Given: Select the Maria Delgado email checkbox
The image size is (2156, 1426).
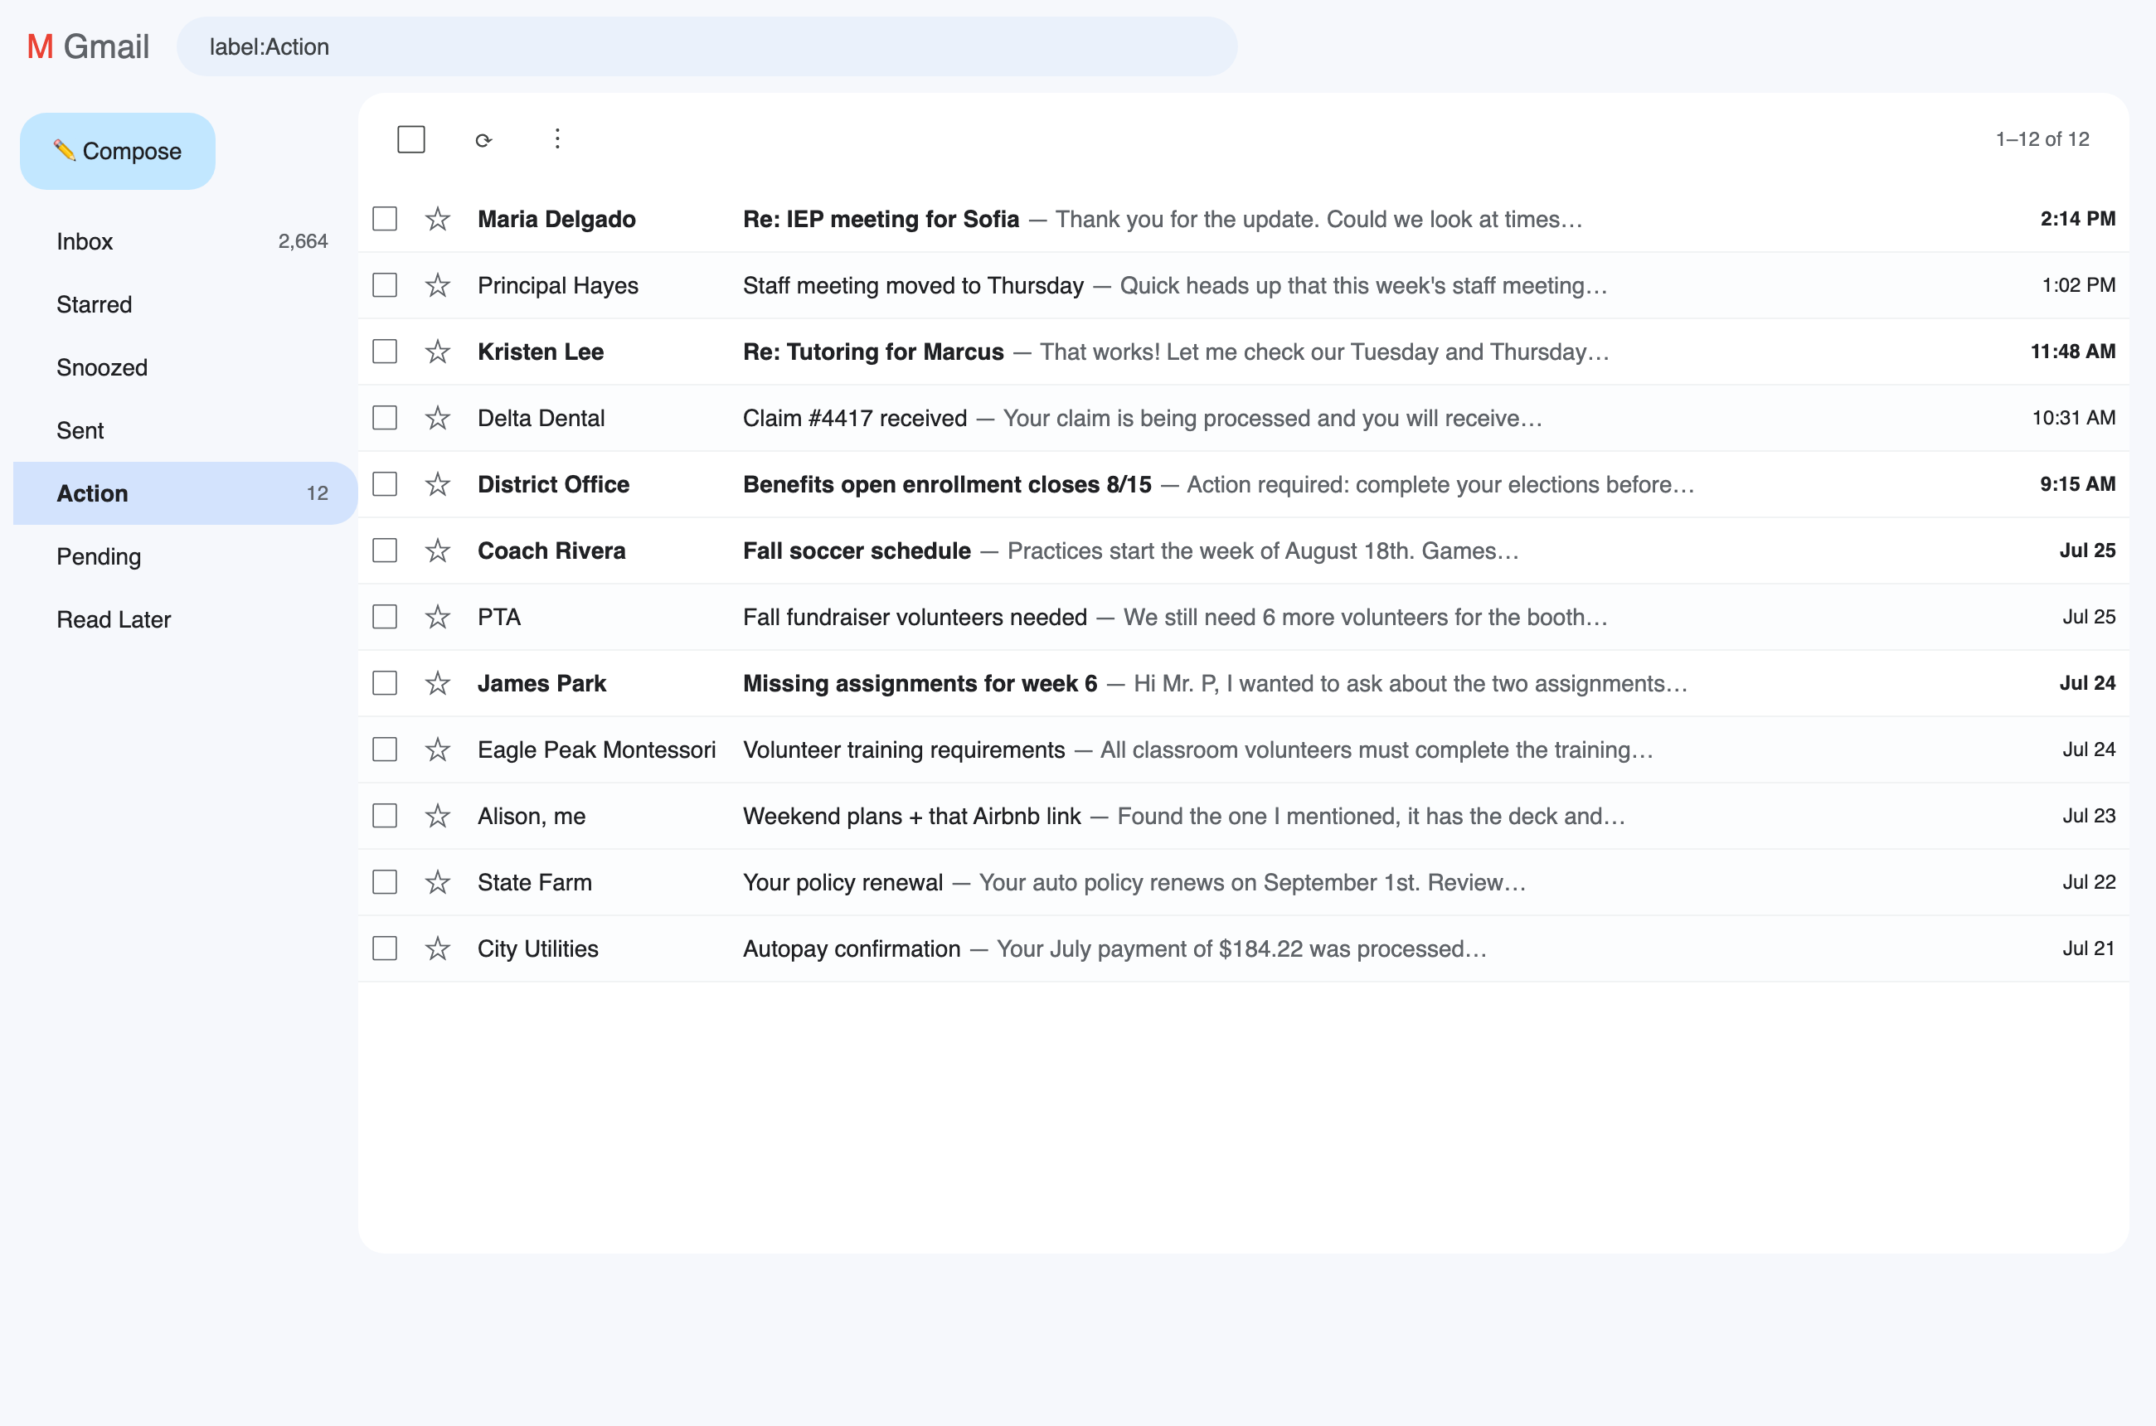Looking at the screenshot, I should 385,219.
